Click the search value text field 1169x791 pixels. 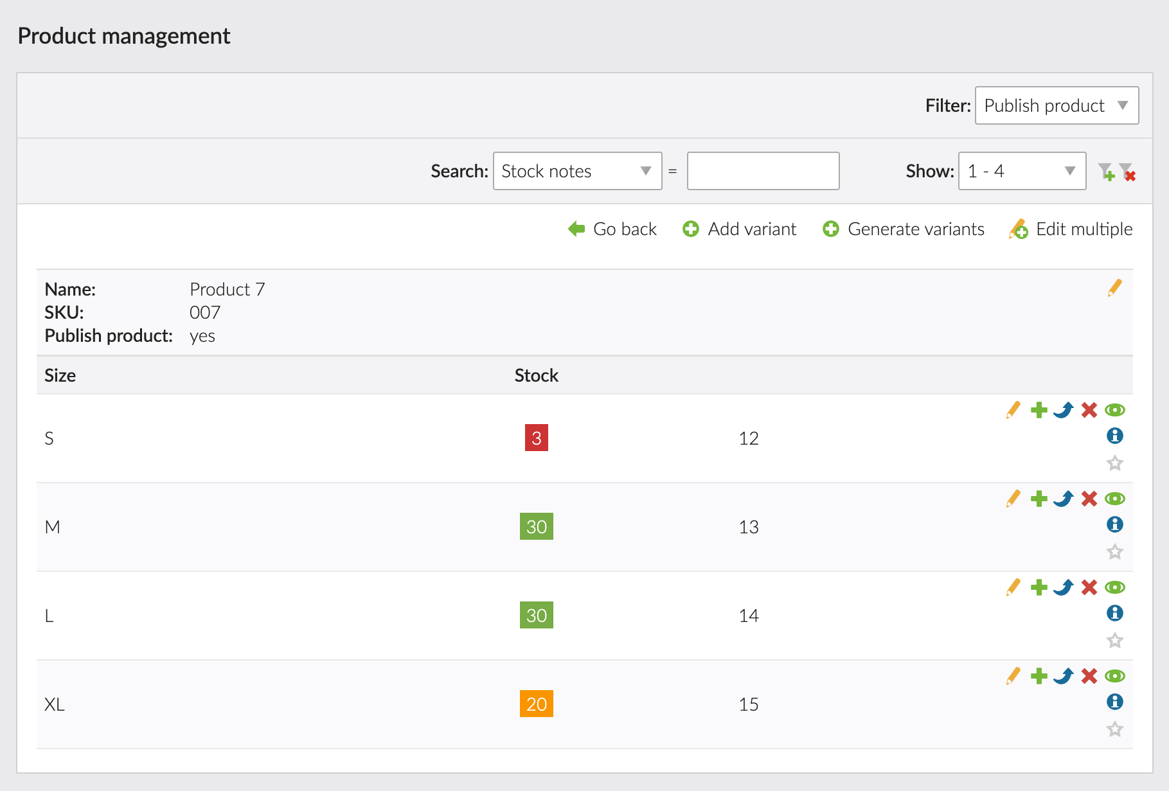[763, 171]
